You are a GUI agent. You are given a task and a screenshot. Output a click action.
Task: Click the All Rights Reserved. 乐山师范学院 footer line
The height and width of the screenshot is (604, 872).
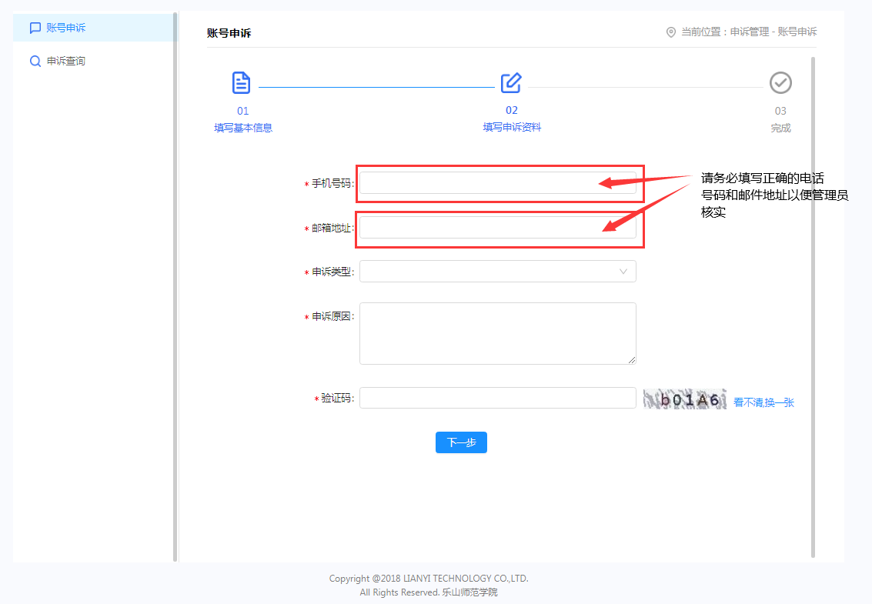(x=429, y=592)
